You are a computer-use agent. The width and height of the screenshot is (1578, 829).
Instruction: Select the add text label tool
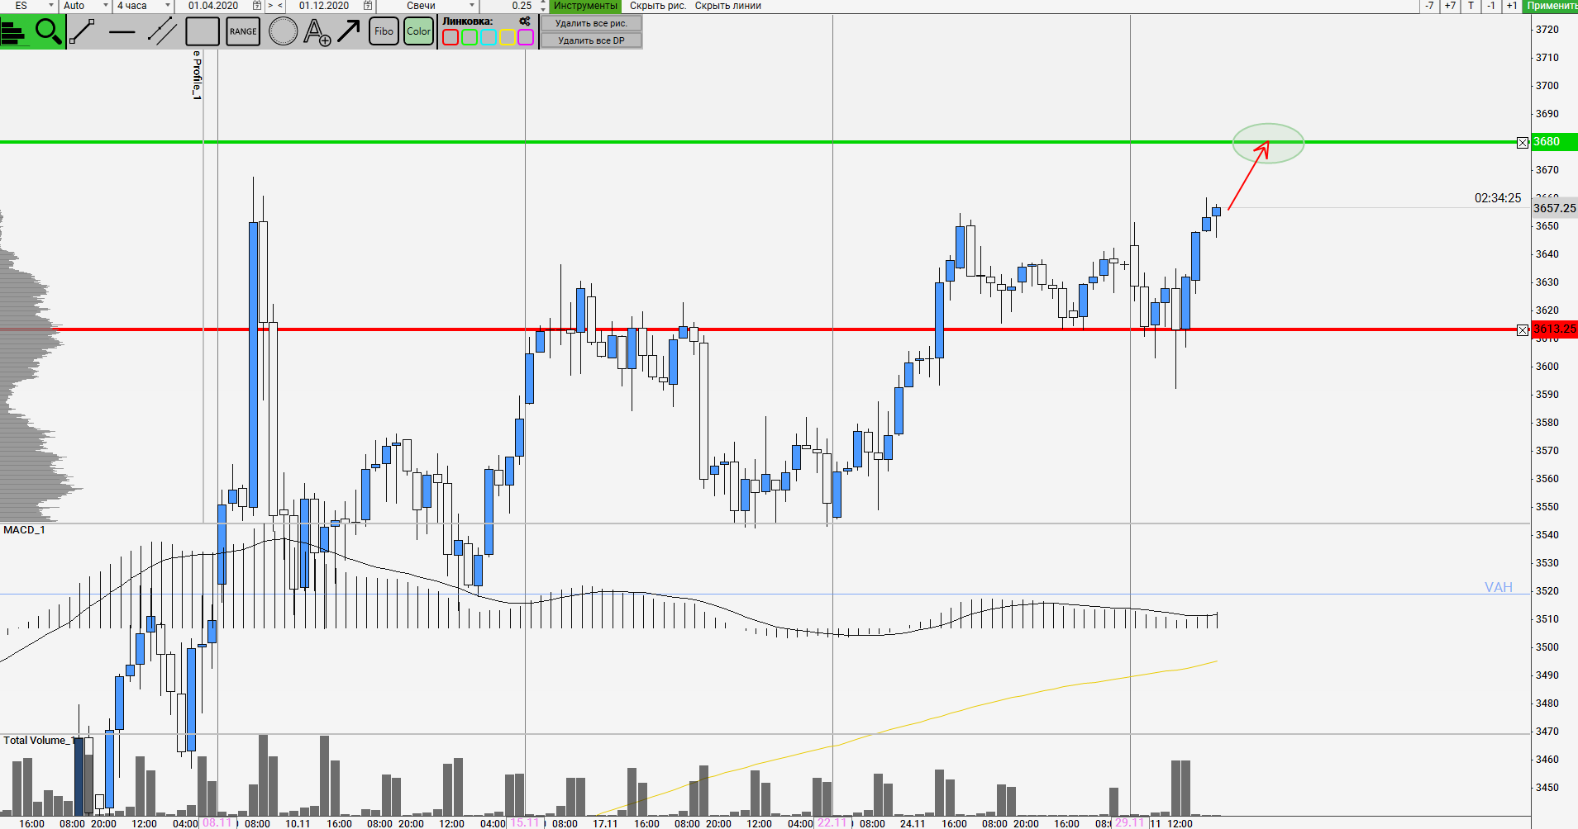(x=317, y=32)
